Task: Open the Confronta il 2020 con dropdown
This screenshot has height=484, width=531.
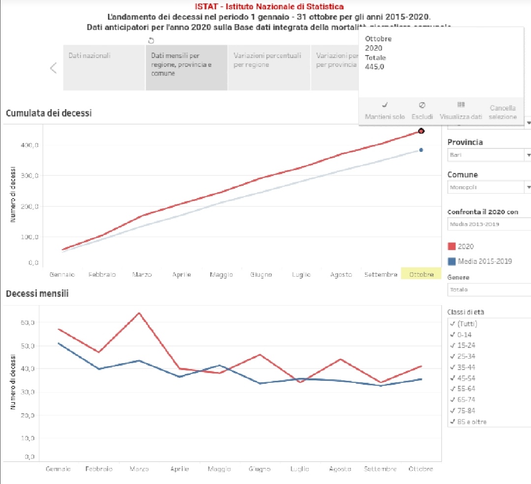Action: tap(489, 225)
